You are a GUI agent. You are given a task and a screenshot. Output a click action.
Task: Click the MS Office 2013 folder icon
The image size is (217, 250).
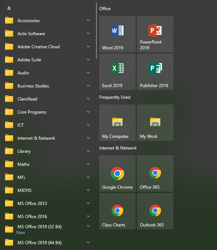[9, 204]
